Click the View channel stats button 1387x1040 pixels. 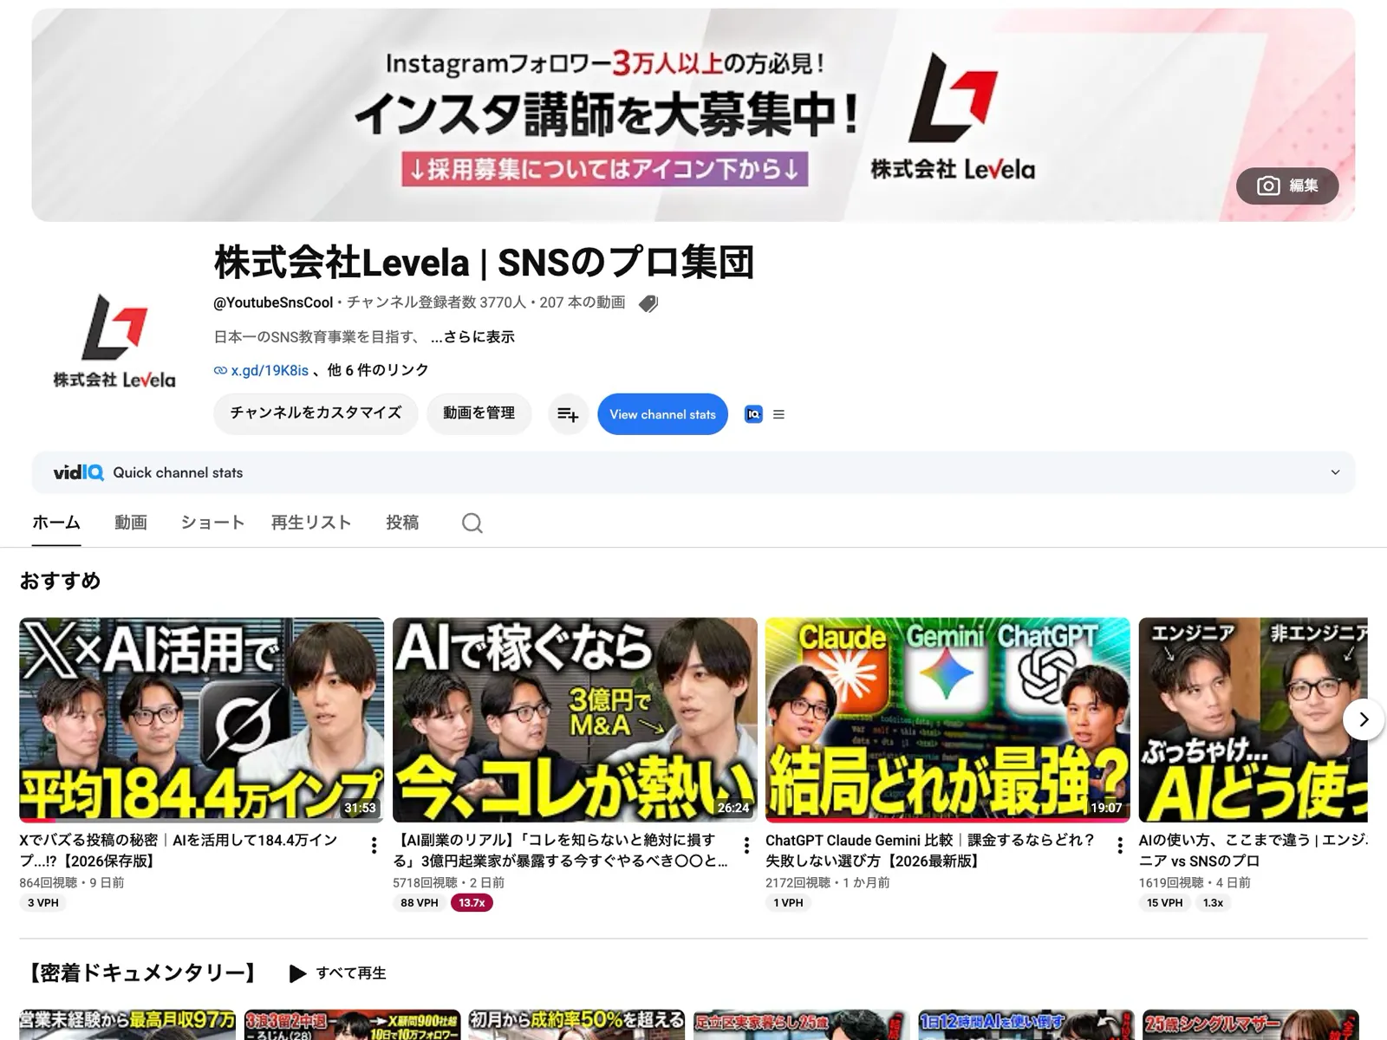[x=662, y=414]
